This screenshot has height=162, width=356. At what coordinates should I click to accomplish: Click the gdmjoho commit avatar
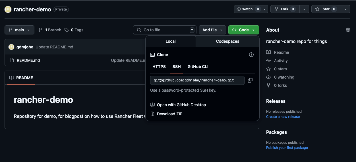tap(11, 47)
